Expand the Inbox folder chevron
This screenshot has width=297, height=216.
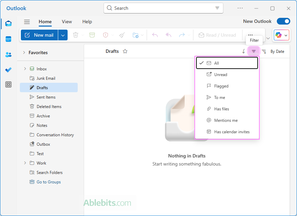(25, 69)
